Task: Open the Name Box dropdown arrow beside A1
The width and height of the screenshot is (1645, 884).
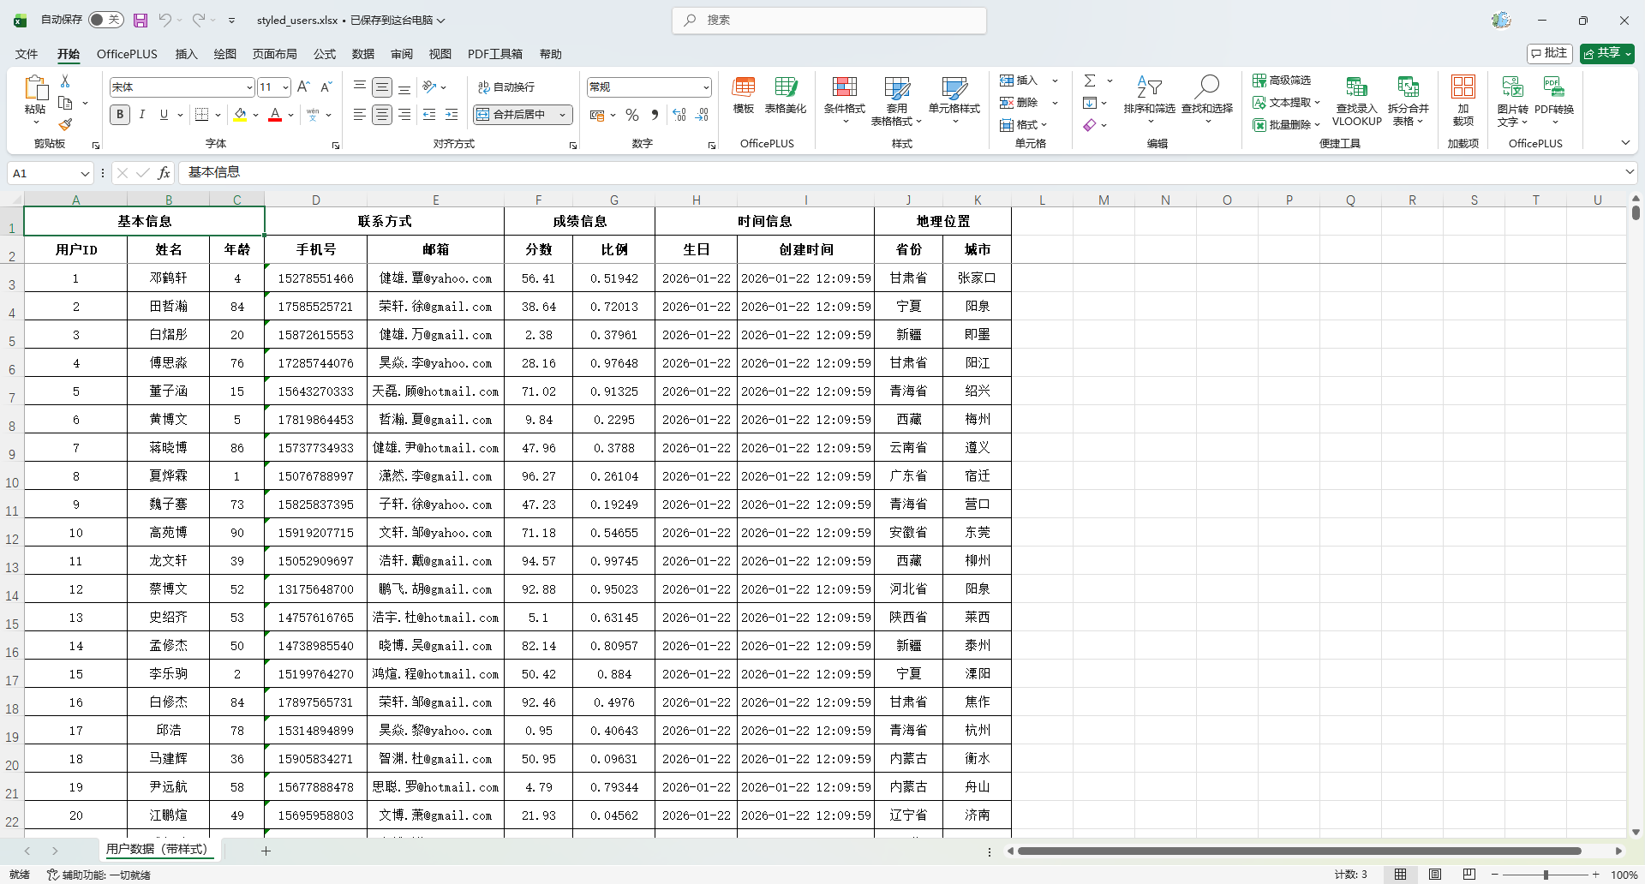Action: click(85, 174)
